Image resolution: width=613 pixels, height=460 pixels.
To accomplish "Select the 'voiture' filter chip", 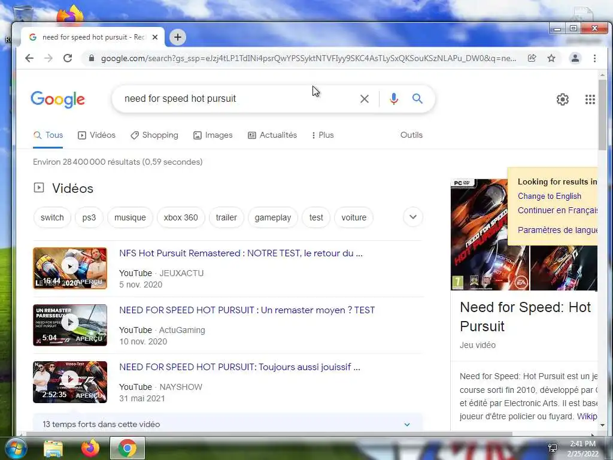I will (x=354, y=217).
